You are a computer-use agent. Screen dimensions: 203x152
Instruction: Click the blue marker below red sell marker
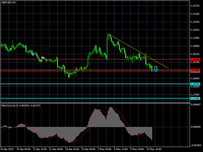41,61
